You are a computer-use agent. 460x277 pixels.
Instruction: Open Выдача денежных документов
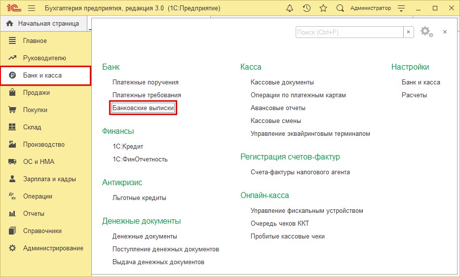pyautogui.click(x=158, y=262)
